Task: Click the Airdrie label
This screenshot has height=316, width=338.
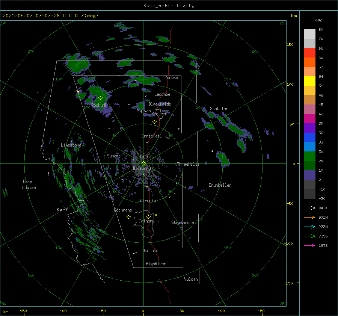Action: pos(148,201)
